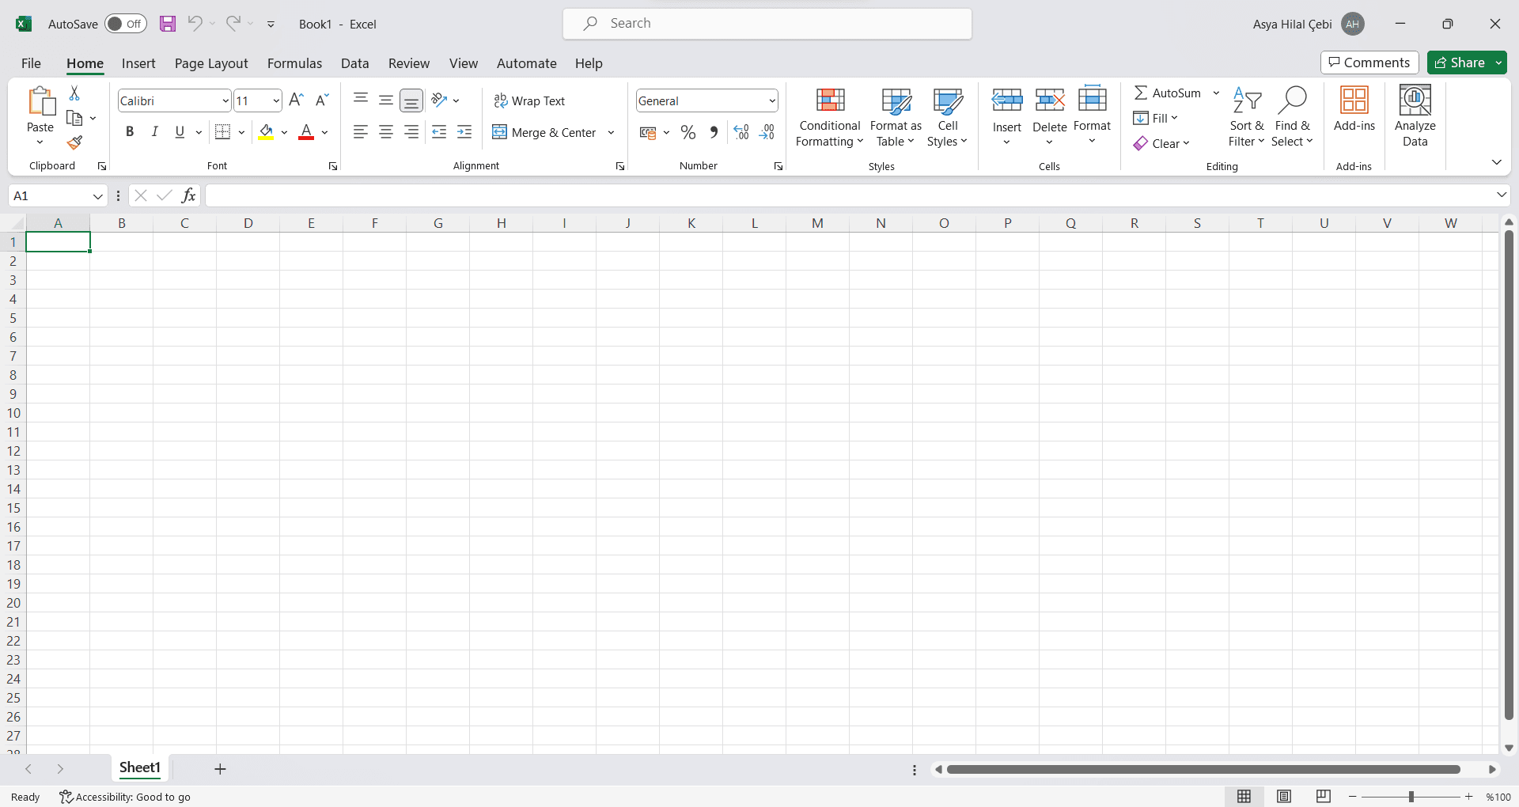Open the Page Layout tab
The width and height of the screenshot is (1519, 807).
211,63
